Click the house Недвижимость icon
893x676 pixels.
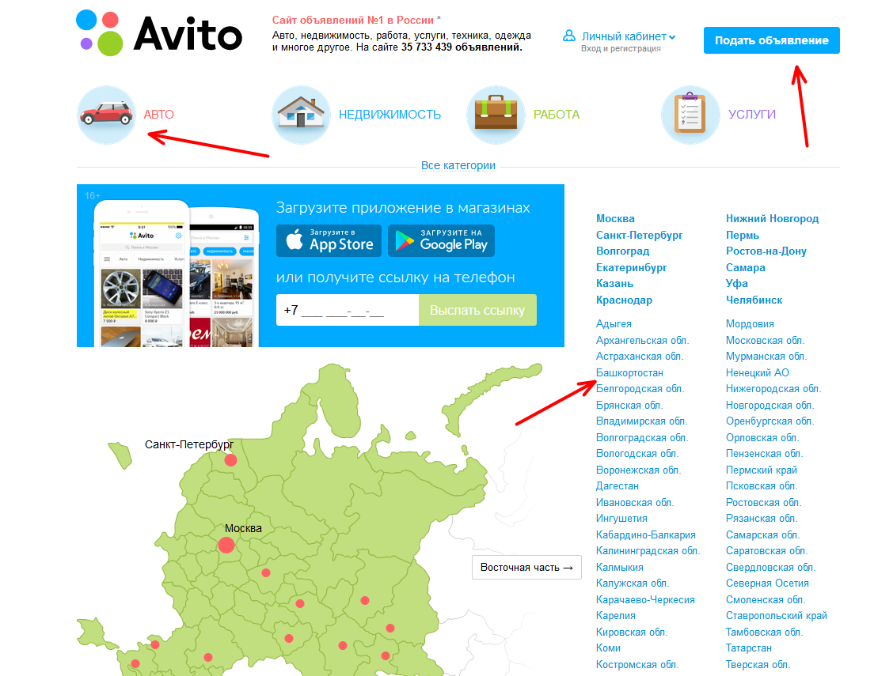point(301,115)
